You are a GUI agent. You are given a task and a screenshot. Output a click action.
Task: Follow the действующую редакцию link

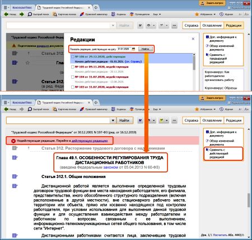90,141
